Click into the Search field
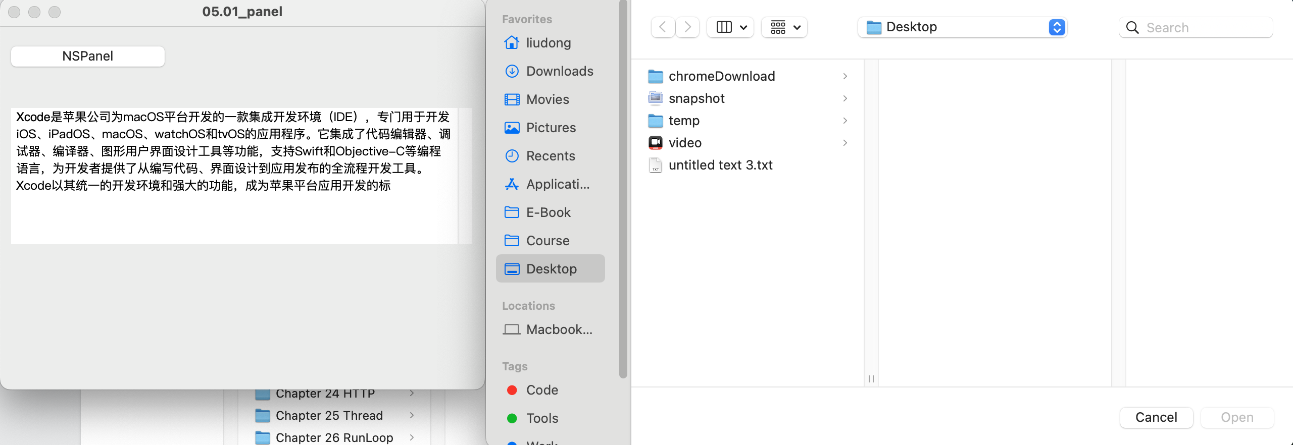 pos(1196,28)
